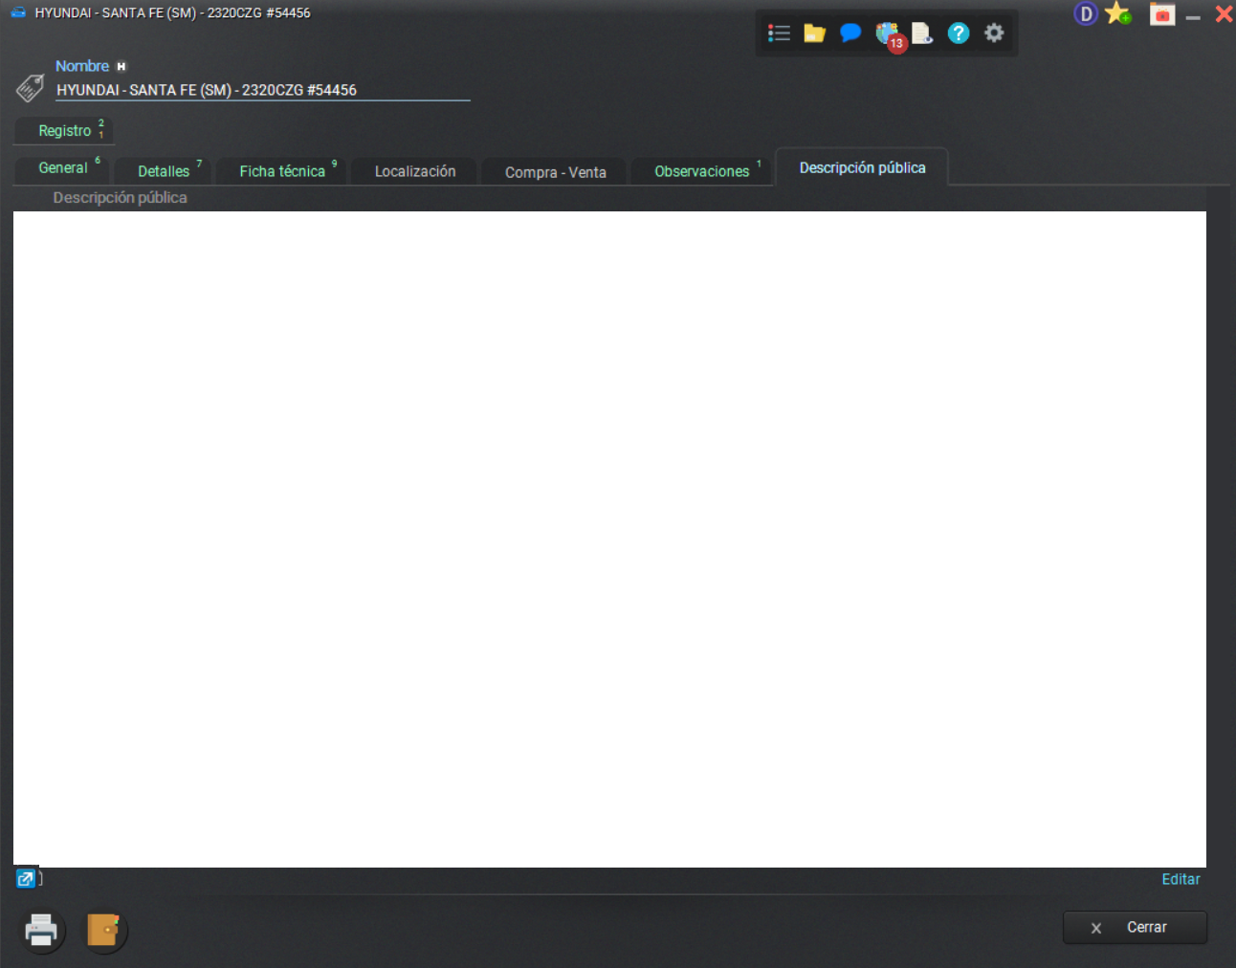The image size is (1236, 968).
Task: Expand the Registro section
Action: click(x=63, y=131)
